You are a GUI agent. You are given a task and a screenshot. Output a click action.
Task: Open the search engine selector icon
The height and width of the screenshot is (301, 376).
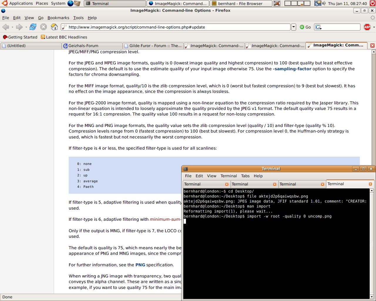pos(318,27)
